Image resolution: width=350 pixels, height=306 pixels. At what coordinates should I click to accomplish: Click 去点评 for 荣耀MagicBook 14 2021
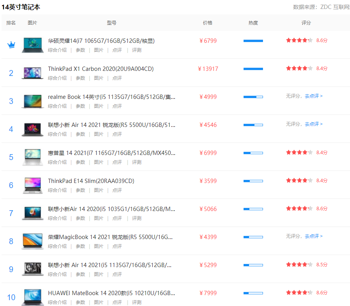point(312,236)
